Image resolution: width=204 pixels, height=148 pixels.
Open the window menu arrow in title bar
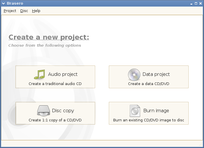point(3,3)
